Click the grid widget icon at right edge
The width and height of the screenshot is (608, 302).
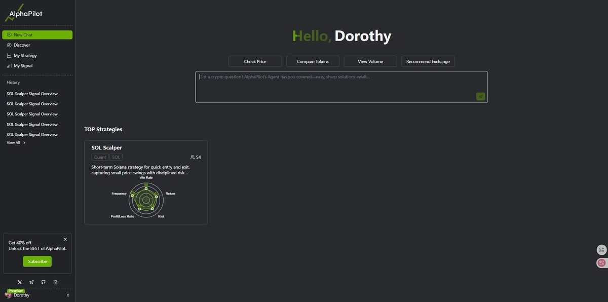coord(601,250)
